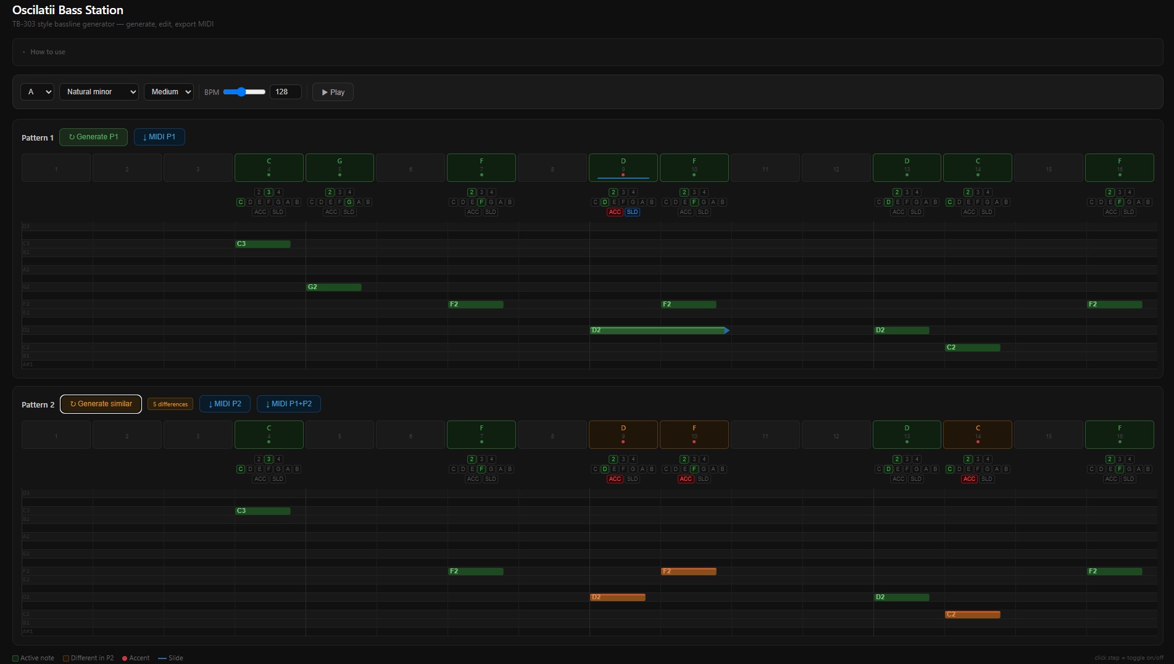Set Pattern 2 step 16 note to A

click(x=1139, y=469)
